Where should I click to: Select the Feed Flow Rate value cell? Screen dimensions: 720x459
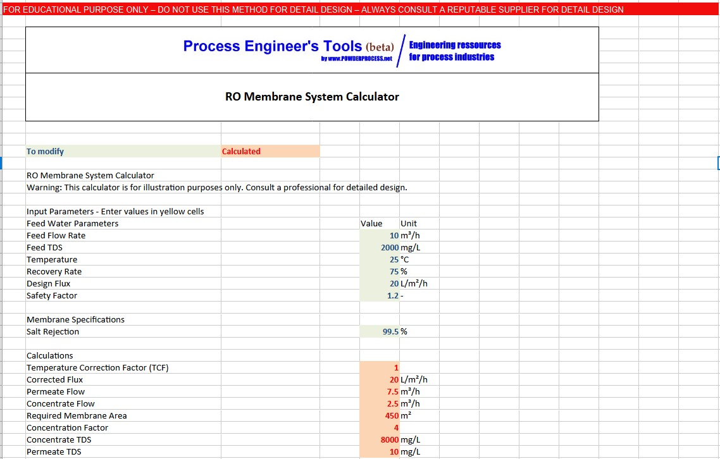coord(380,235)
